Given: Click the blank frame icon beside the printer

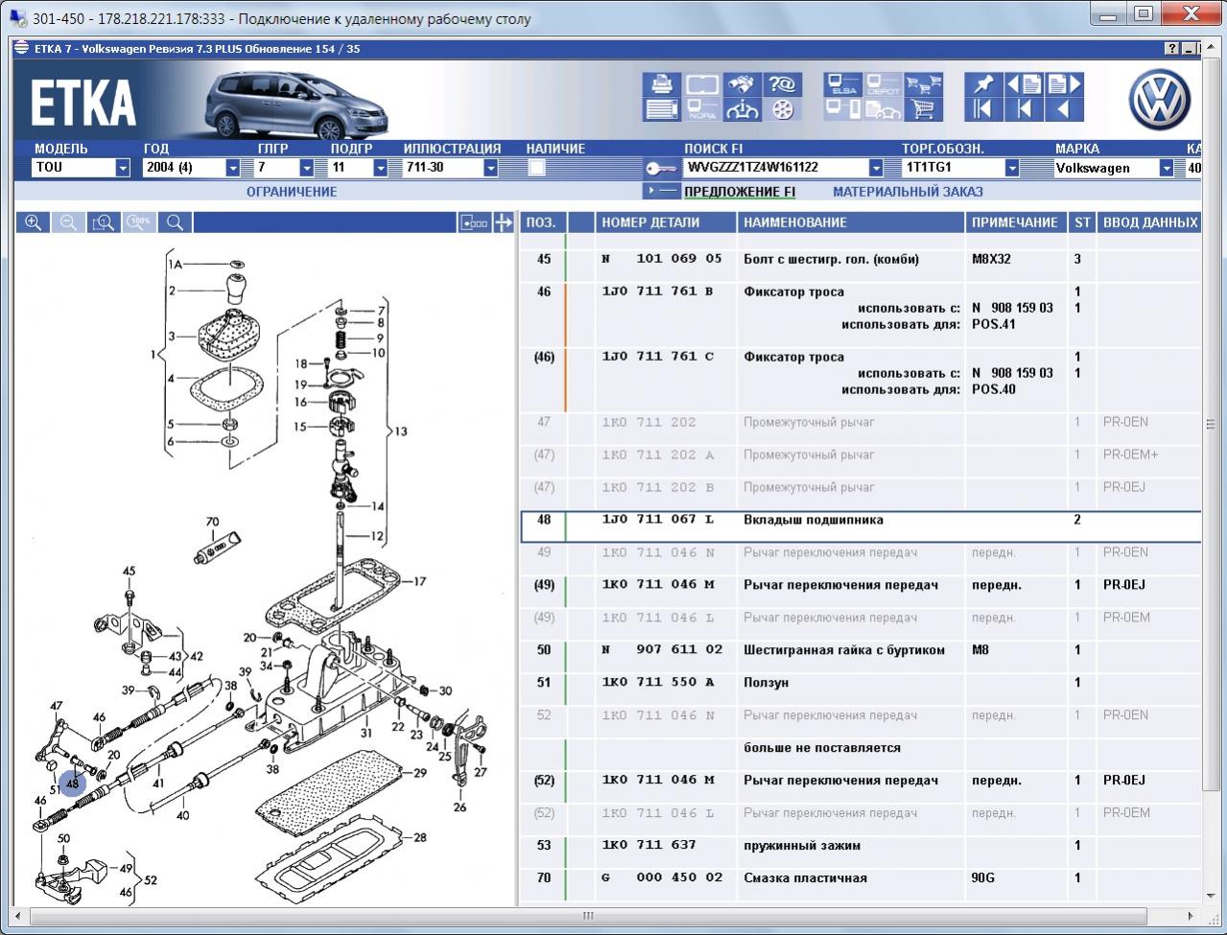Looking at the screenshot, I should [x=702, y=84].
